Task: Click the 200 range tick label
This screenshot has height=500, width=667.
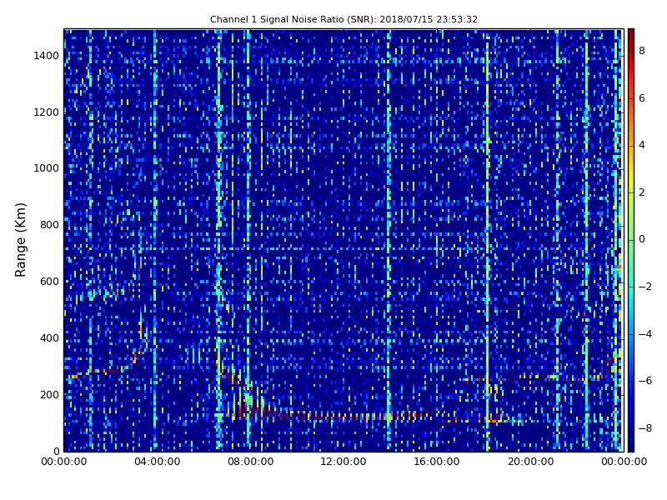Action: [x=49, y=394]
